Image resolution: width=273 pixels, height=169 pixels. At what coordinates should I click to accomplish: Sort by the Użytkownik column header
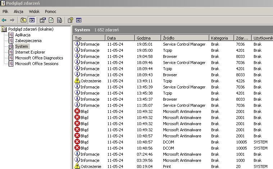tap(262, 38)
